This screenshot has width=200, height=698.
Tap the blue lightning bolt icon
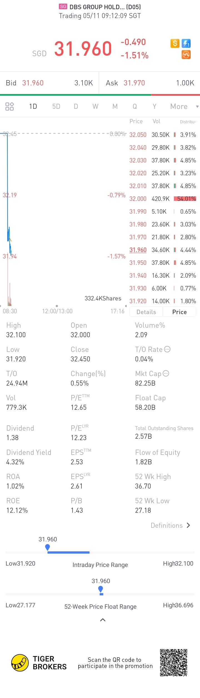tap(186, 43)
